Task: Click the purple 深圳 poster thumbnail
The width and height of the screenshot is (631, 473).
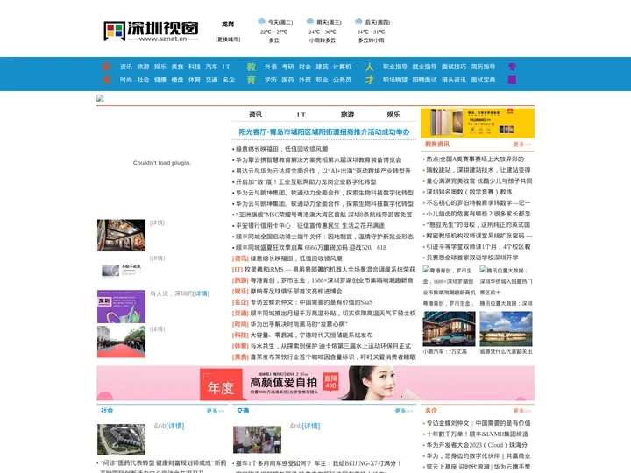Action: click(x=121, y=307)
